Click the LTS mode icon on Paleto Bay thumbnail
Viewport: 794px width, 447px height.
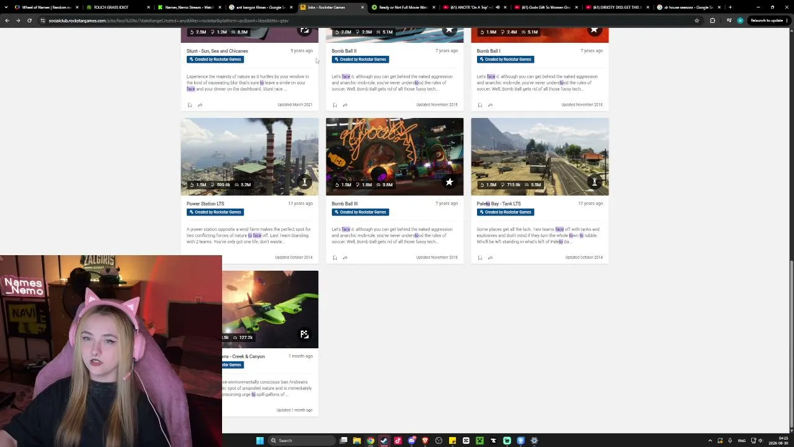tap(594, 182)
